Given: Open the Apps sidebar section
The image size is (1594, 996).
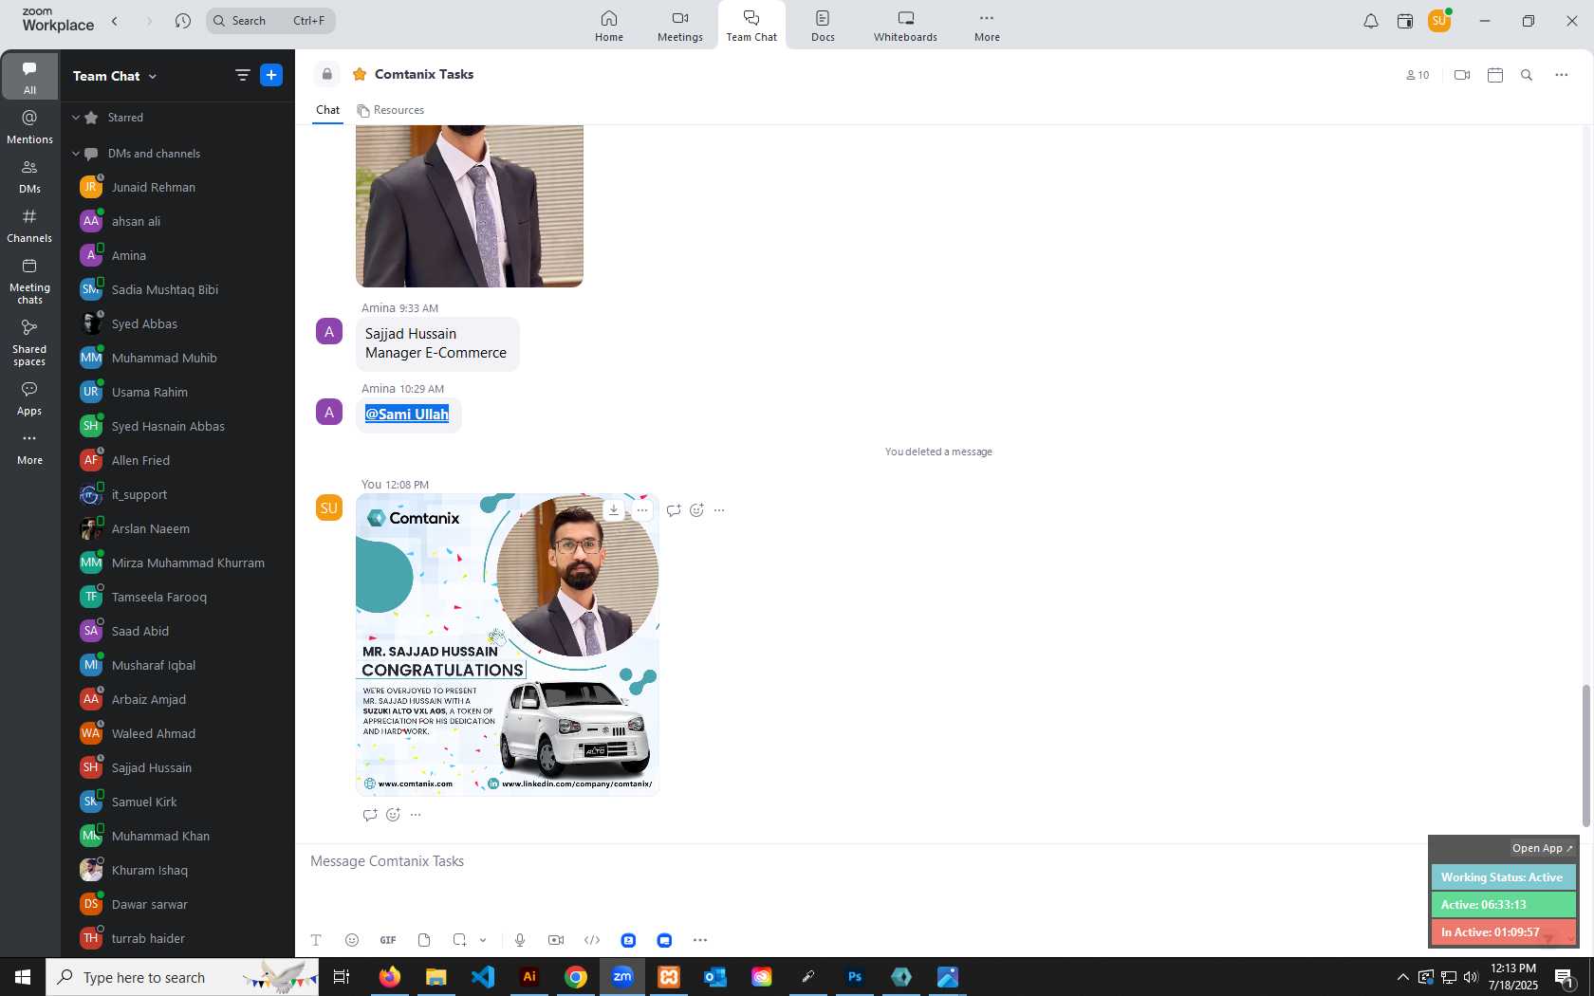Looking at the screenshot, I should (x=29, y=399).
